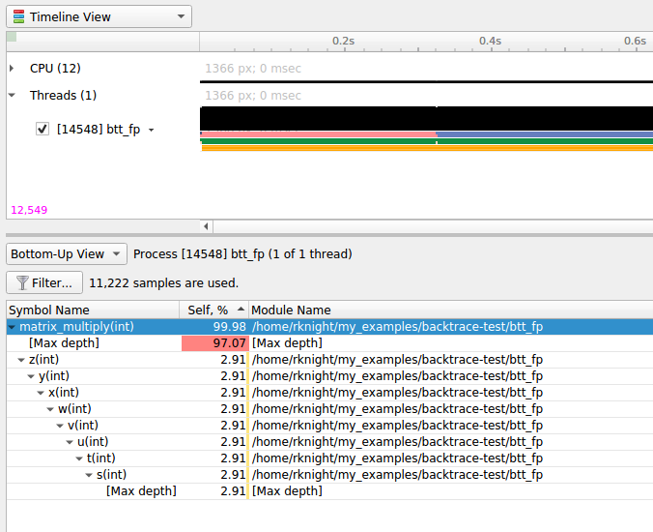This screenshot has height=532, width=653.
Task: Open the btt_fp thread dropdown arrow
Action: pyautogui.click(x=151, y=130)
